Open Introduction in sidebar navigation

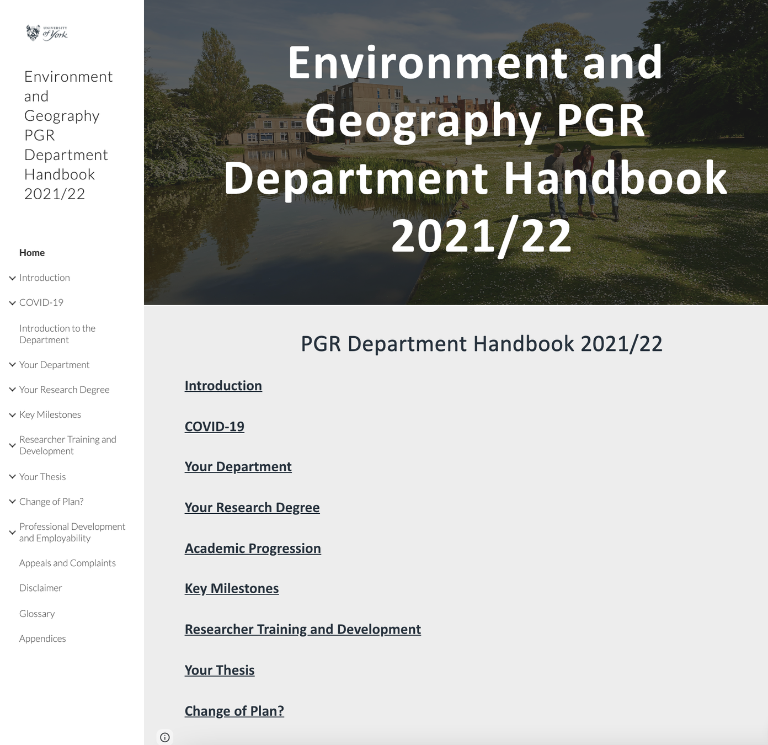45,278
